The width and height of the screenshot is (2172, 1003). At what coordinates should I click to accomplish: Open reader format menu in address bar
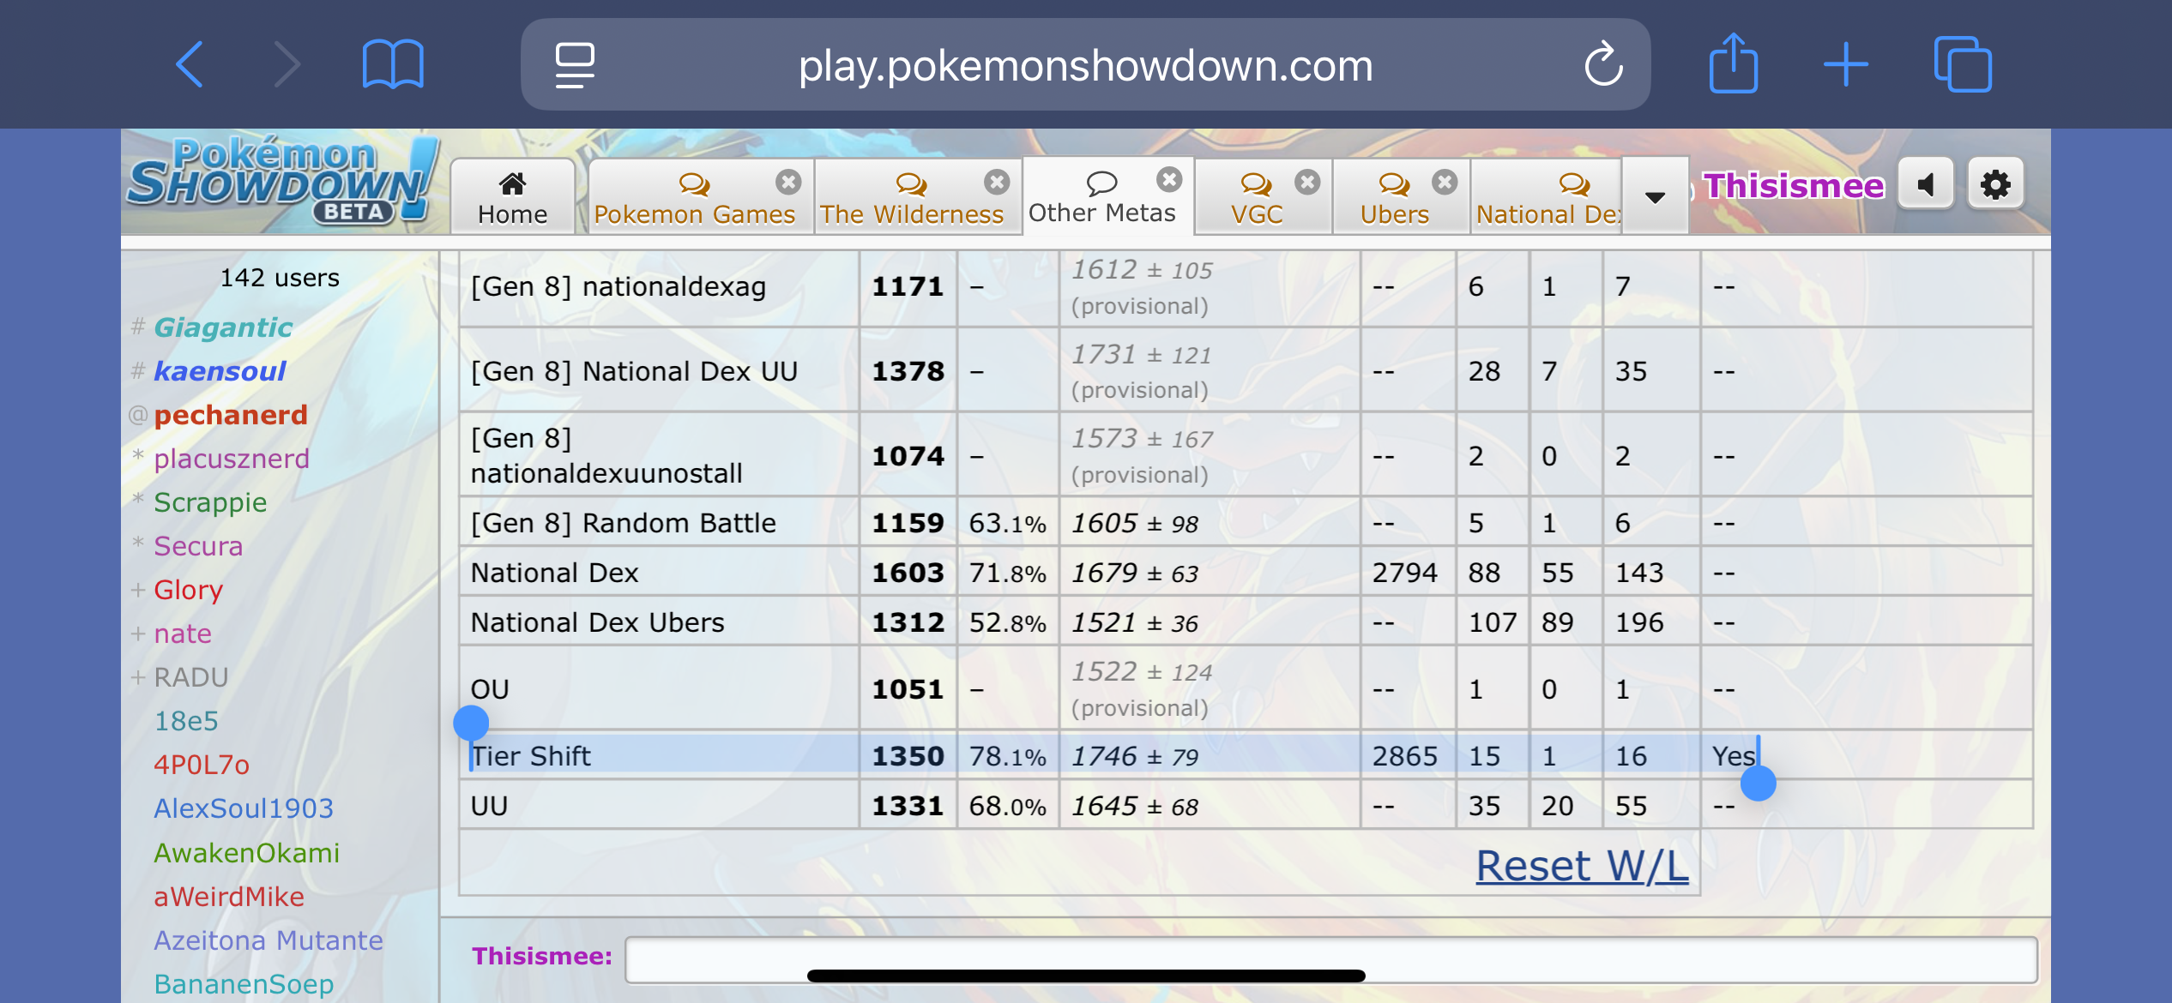574,64
